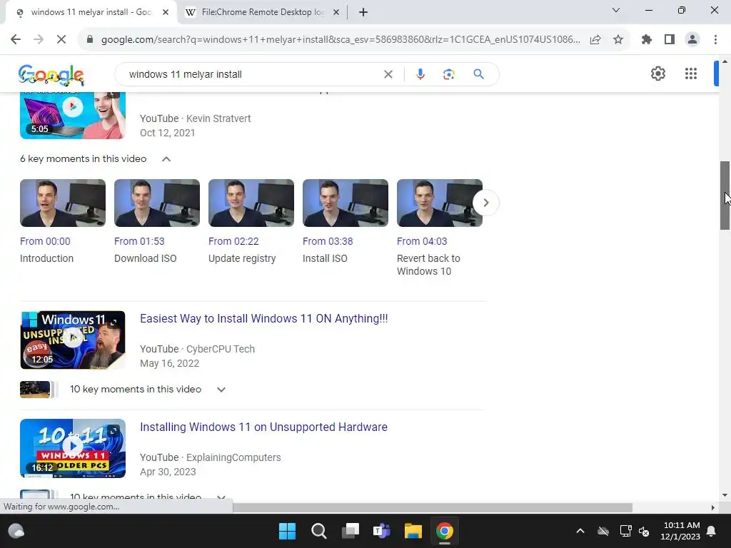Open Google apps grid
731x548 pixels.
click(691, 73)
